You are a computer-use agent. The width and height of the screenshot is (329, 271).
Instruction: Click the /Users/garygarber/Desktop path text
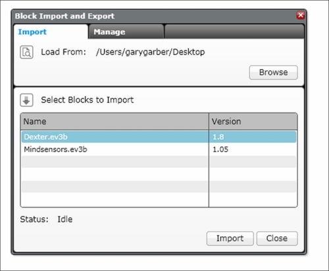151,52
